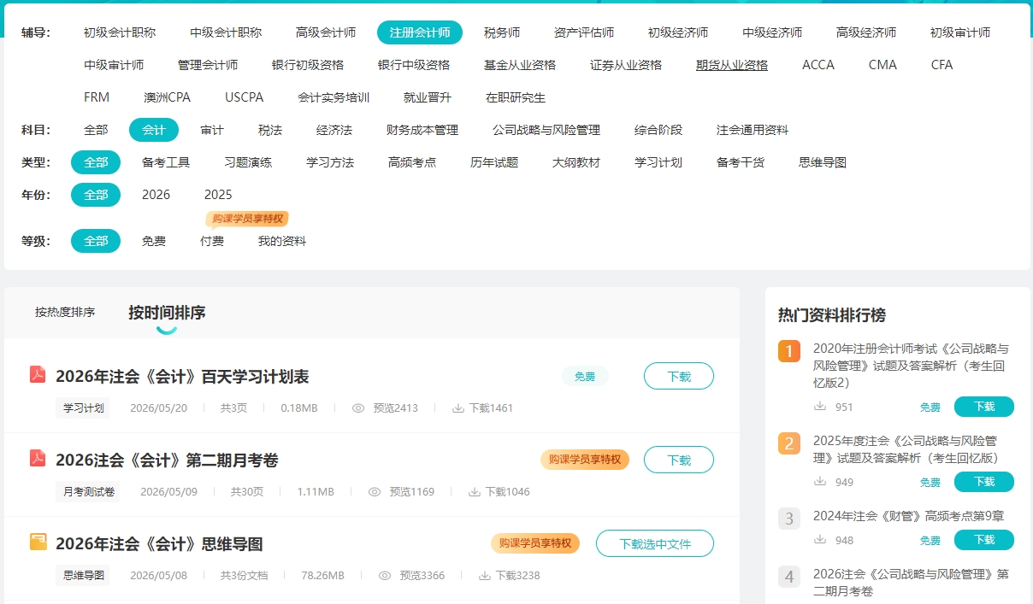Viewport: 1033px width, 604px height.
Task: Select 税务师 in the 辅导 row
Action: pos(502,32)
